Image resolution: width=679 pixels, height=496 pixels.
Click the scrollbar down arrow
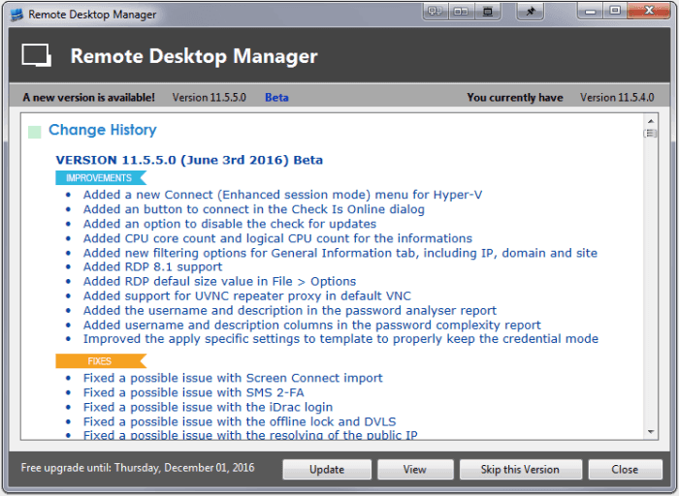click(x=651, y=431)
